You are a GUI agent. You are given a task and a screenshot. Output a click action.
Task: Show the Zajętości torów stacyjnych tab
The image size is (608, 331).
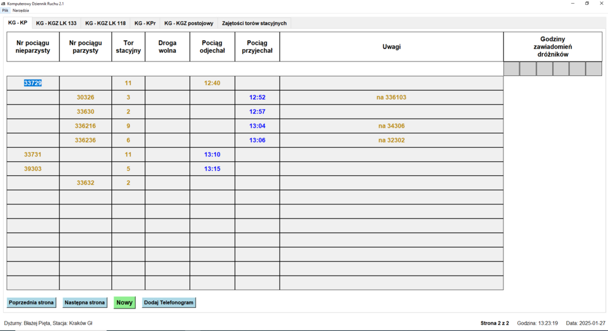point(254,23)
